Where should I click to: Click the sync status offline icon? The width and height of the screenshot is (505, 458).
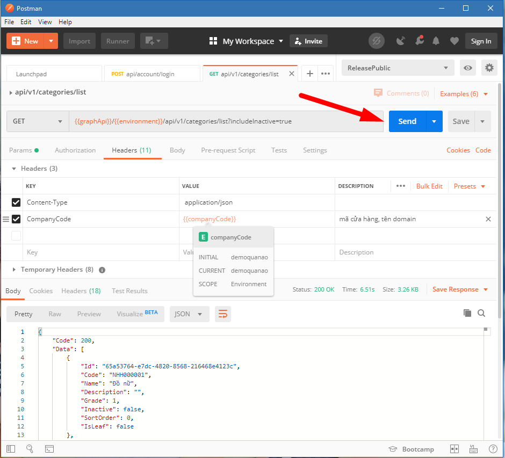376,41
